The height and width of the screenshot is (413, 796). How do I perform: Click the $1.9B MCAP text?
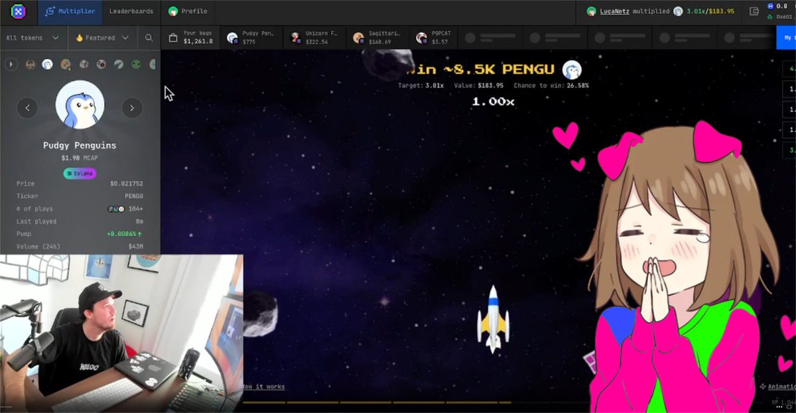click(x=80, y=158)
